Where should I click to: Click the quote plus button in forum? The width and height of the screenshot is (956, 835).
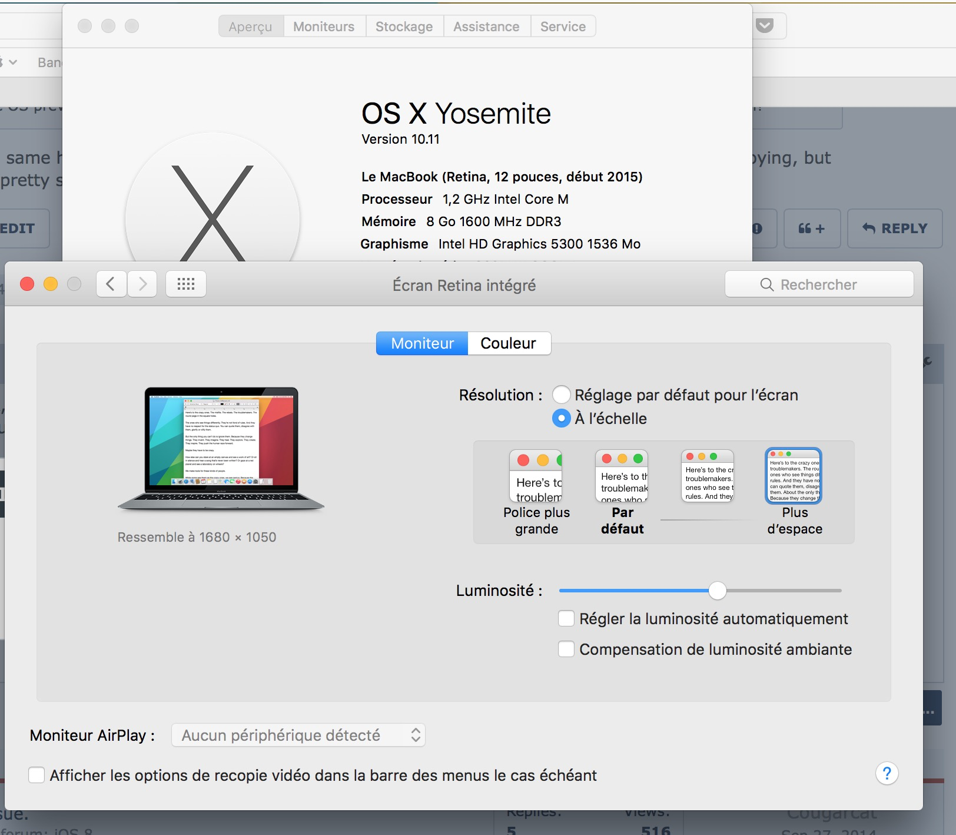click(812, 228)
